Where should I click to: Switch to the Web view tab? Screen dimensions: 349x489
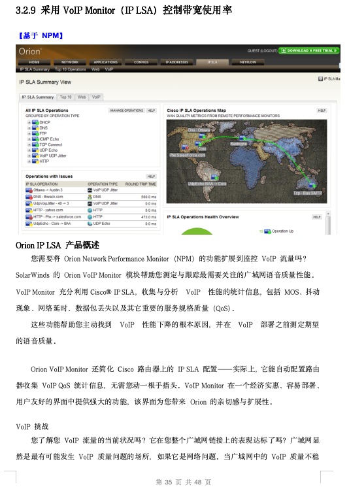82,97
